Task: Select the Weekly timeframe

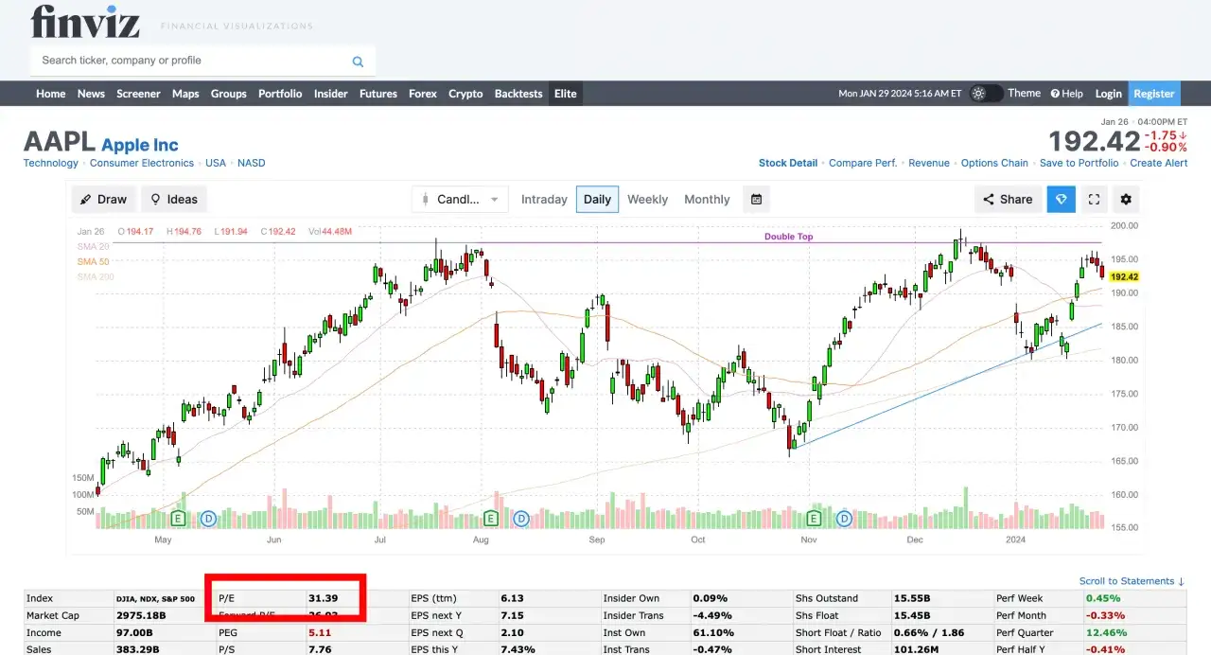Action: click(x=647, y=200)
